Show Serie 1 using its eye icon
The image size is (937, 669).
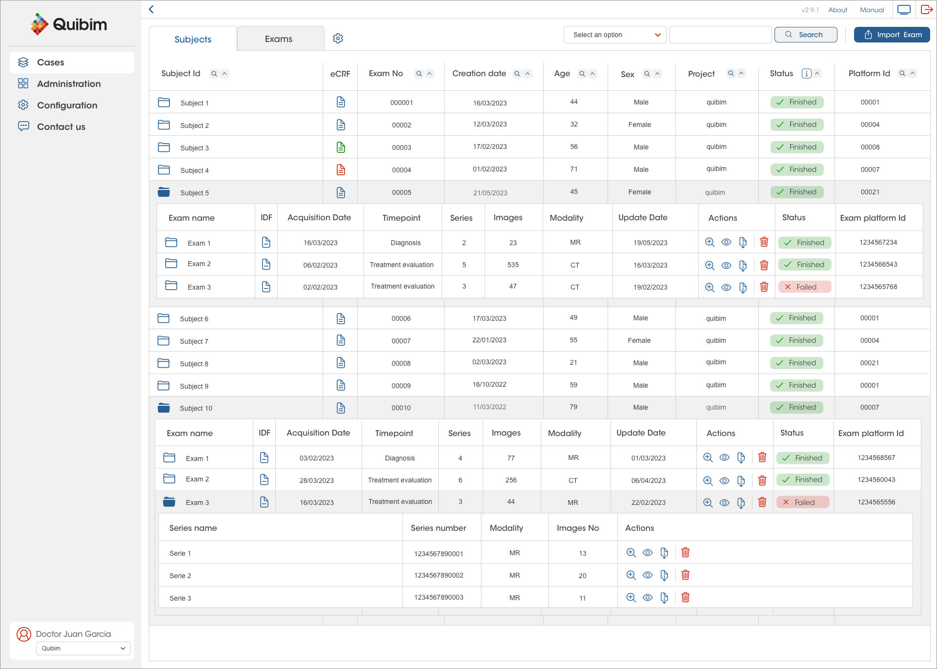coord(647,552)
